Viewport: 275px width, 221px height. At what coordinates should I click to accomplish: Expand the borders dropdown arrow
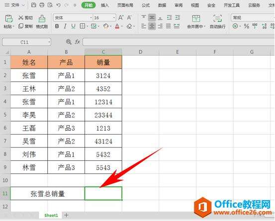pyautogui.click(x=87, y=26)
